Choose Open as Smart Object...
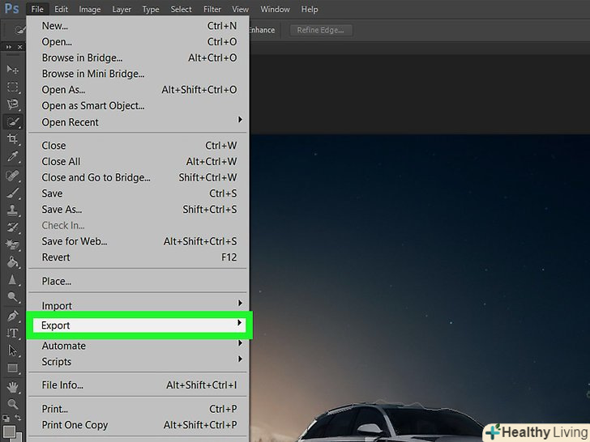Viewport: 590px width, 442px height. [138, 106]
